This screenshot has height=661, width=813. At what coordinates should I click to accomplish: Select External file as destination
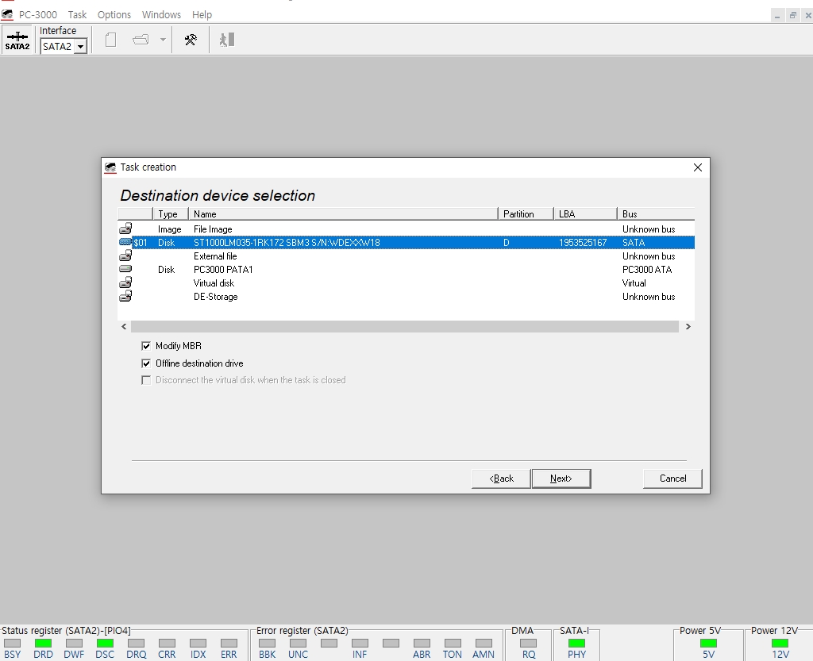(x=406, y=256)
